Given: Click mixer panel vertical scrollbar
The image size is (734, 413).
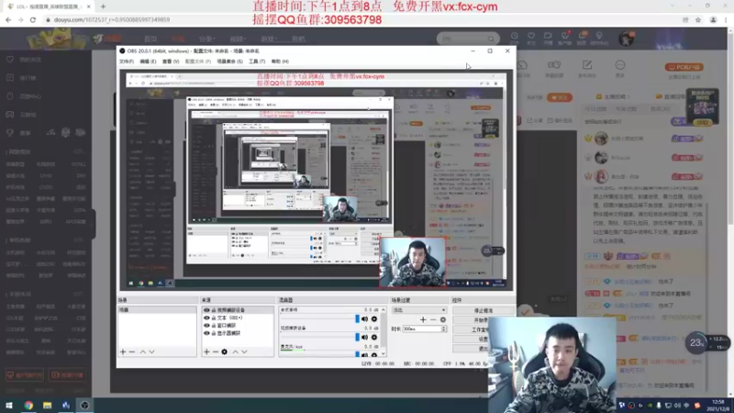Looking at the screenshot, I should click(384, 331).
